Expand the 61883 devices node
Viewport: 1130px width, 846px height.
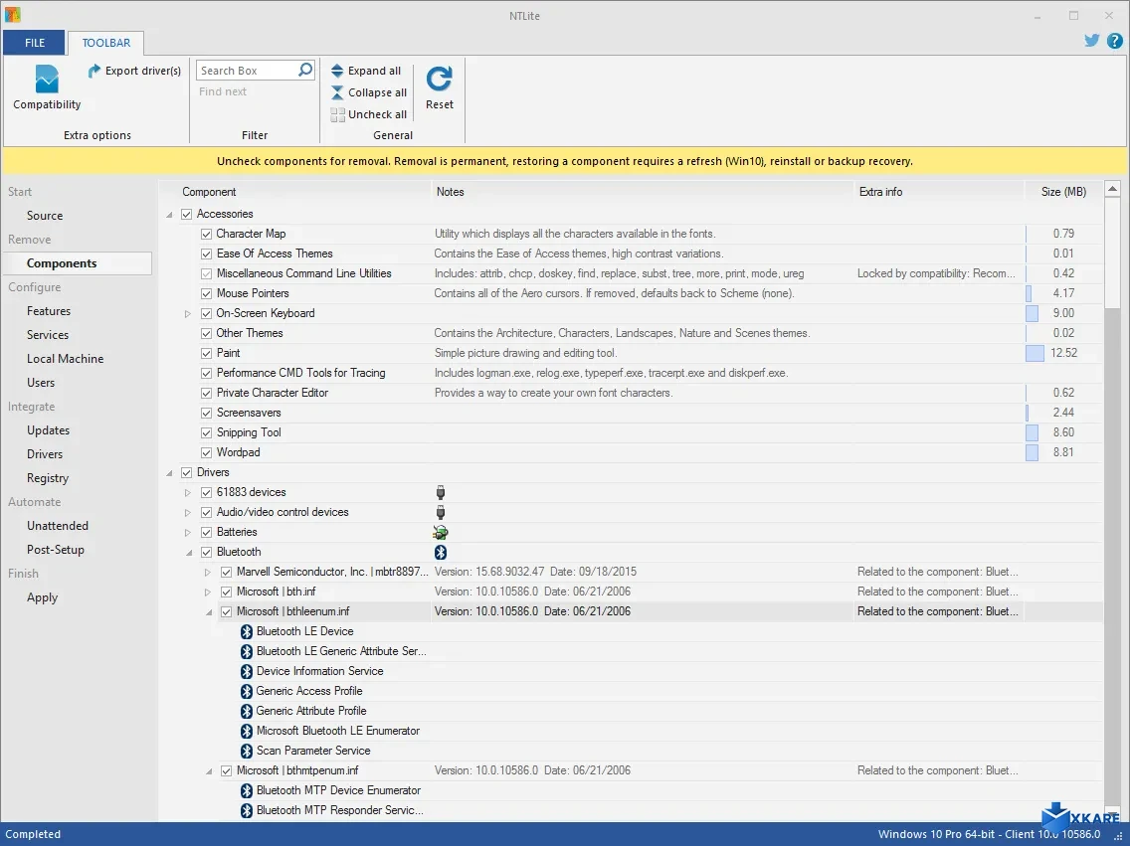click(x=187, y=492)
